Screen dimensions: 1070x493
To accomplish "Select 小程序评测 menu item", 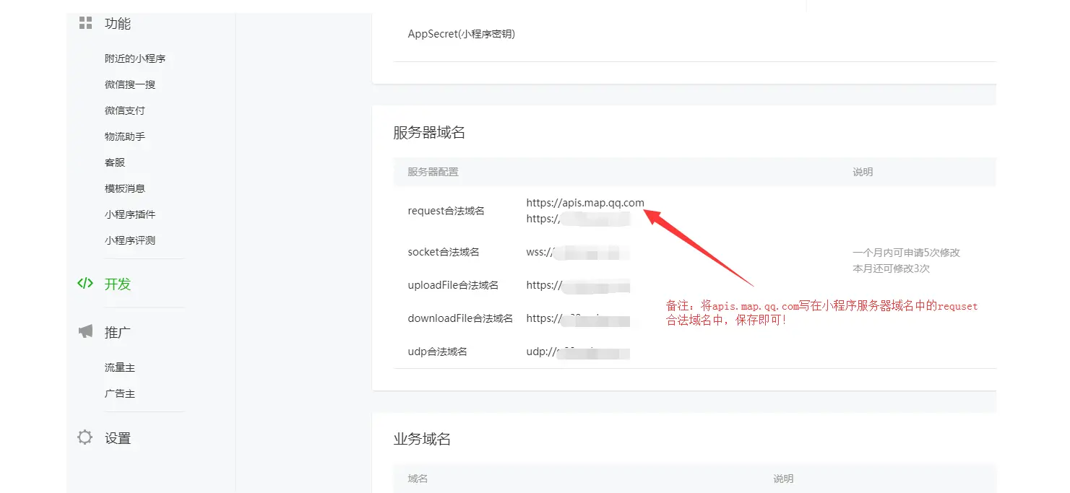I will [x=130, y=240].
